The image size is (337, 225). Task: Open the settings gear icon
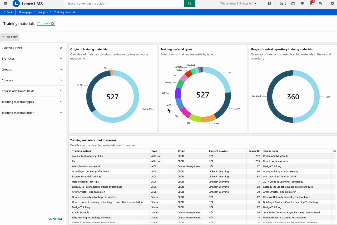click(333, 4)
